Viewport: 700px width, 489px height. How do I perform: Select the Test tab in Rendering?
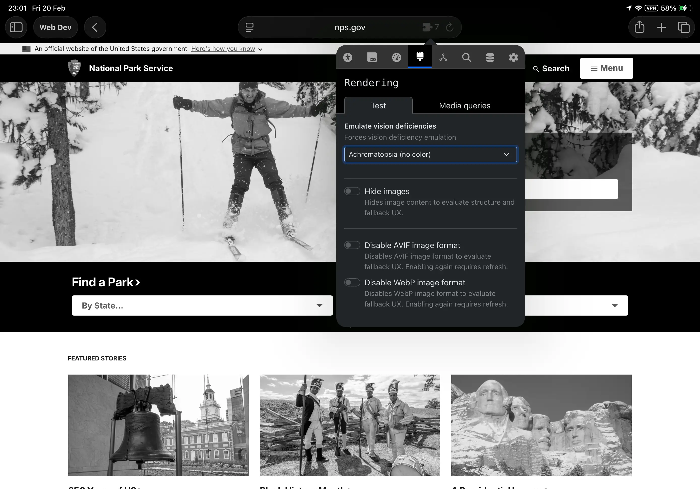point(378,105)
